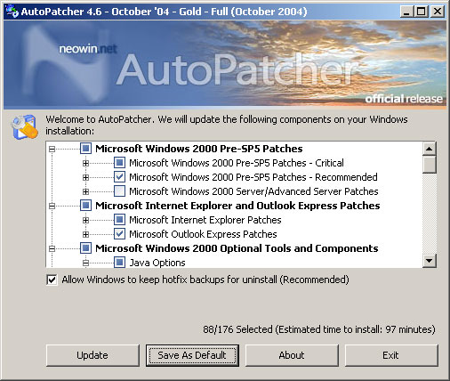This screenshot has width=450, height=381.
Task: Collapse Microsoft Windows 2000 Pre-SP5 Patches group
Action: pos(52,149)
